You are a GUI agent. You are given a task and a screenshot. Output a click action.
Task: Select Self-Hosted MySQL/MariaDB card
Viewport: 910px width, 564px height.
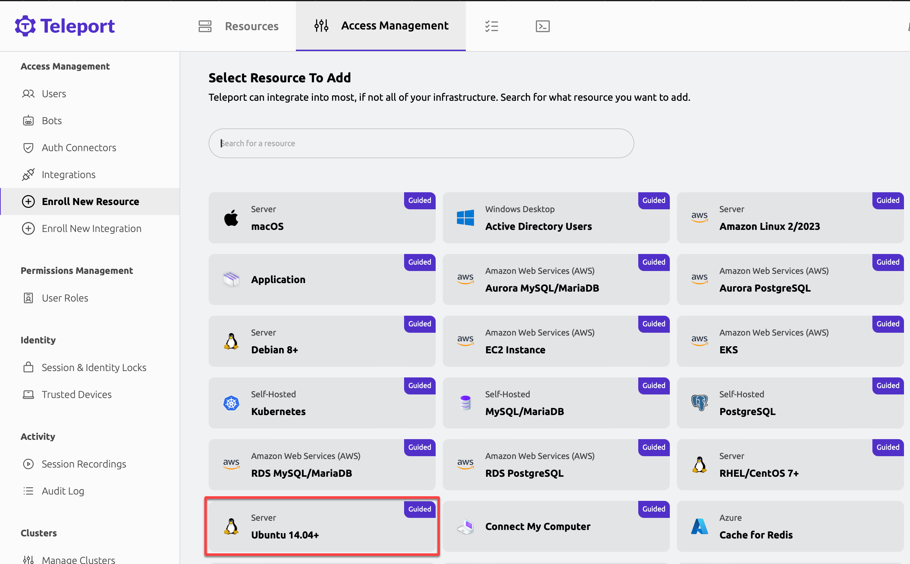tap(556, 403)
